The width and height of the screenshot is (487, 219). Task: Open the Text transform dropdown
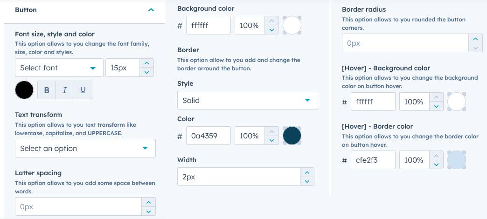point(85,148)
